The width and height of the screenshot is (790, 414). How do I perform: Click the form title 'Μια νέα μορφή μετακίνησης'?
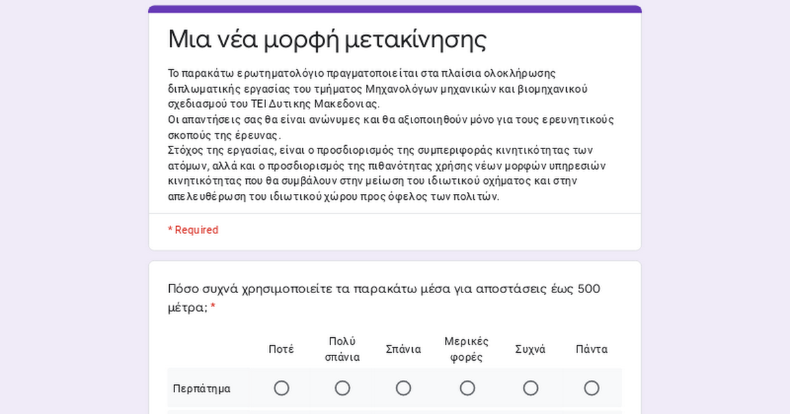click(x=327, y=39)
